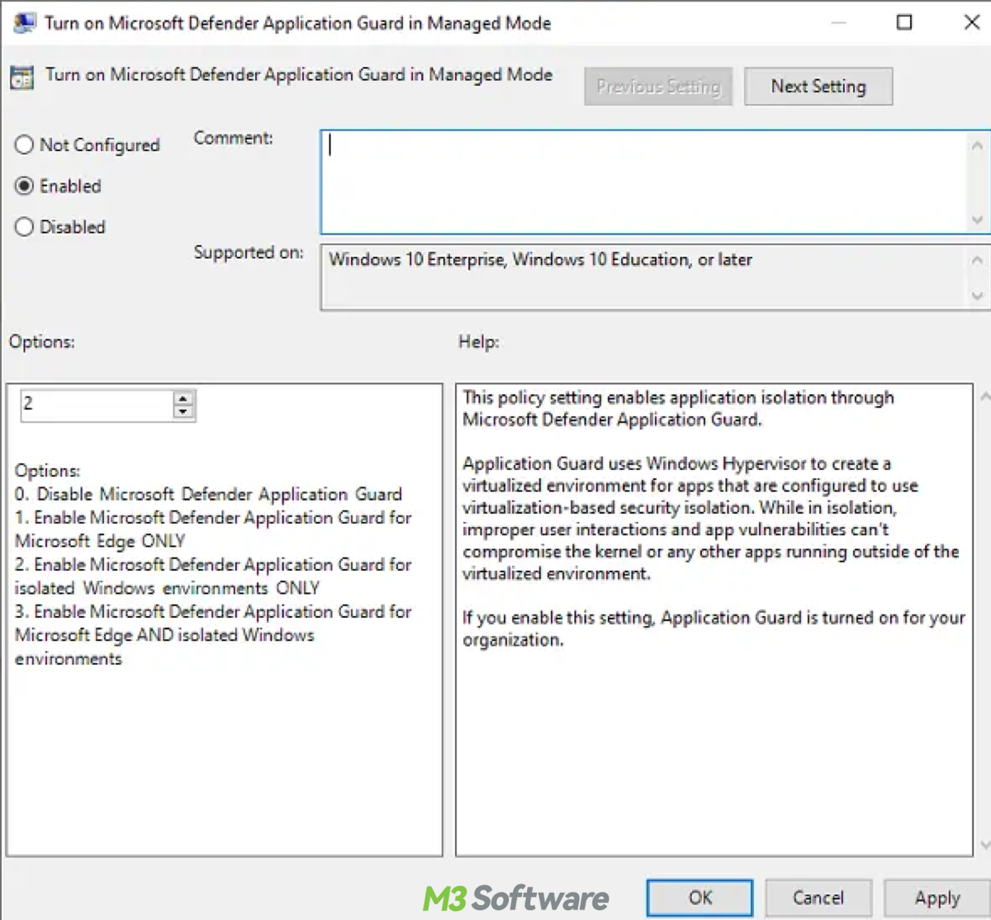Viewport: 991px width, 920px height.
Task: Click the Comment box scroll up arrow
Action: (978, 145)
